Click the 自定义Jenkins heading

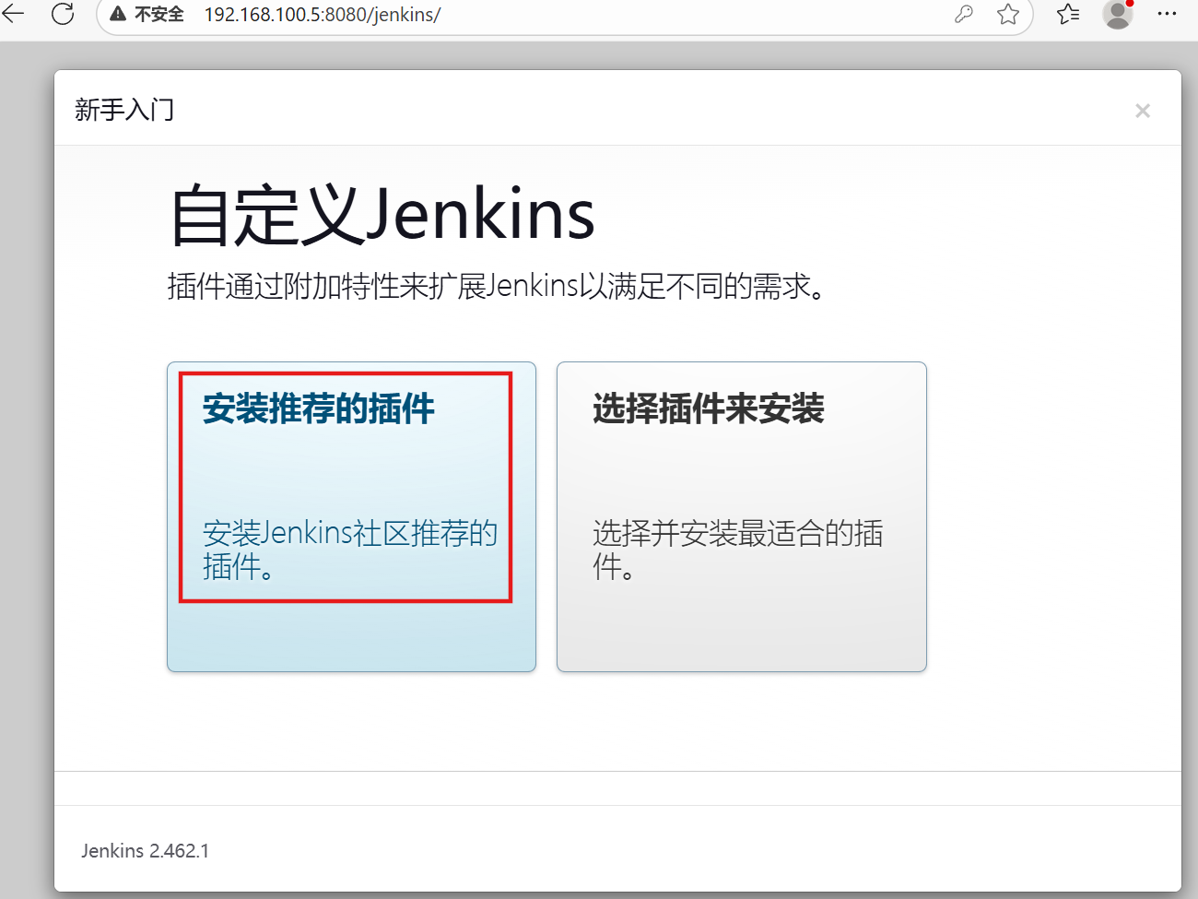[x=382, y=215]
